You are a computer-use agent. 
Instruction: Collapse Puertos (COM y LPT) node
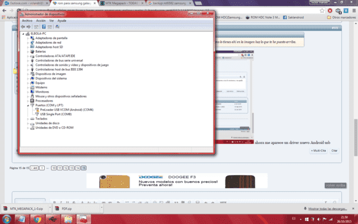(x=28, y=105)
